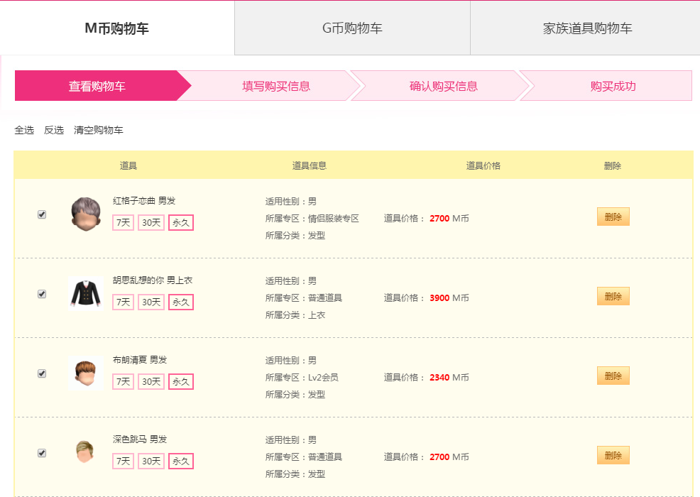700x497 pixels.
Task: Click the 3900 M币 price
Action: click(x=449, y=297)
